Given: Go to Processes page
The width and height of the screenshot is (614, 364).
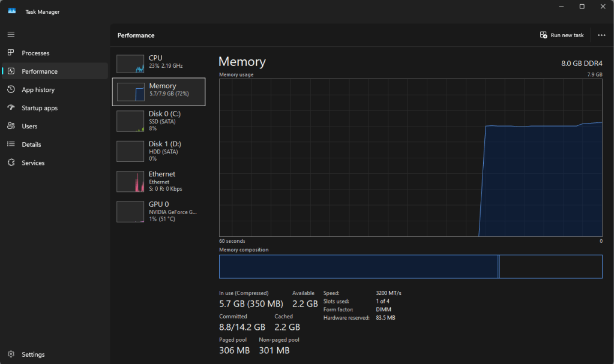Looking at the screenshot, I should 35,53.
